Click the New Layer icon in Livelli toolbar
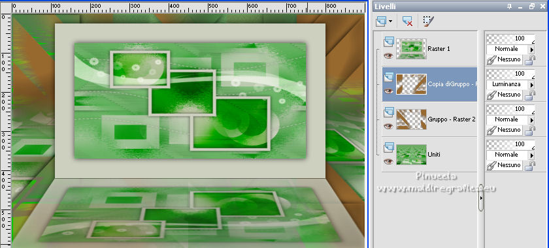 (x=381, y=22)
